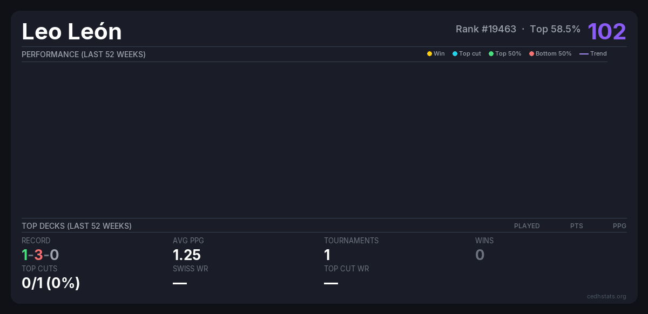Image resolution: width=648 pixels, height=314 pixels.
Task: Open the Performance (Last 52 Weeks) section header
Action: pos(84,54)
